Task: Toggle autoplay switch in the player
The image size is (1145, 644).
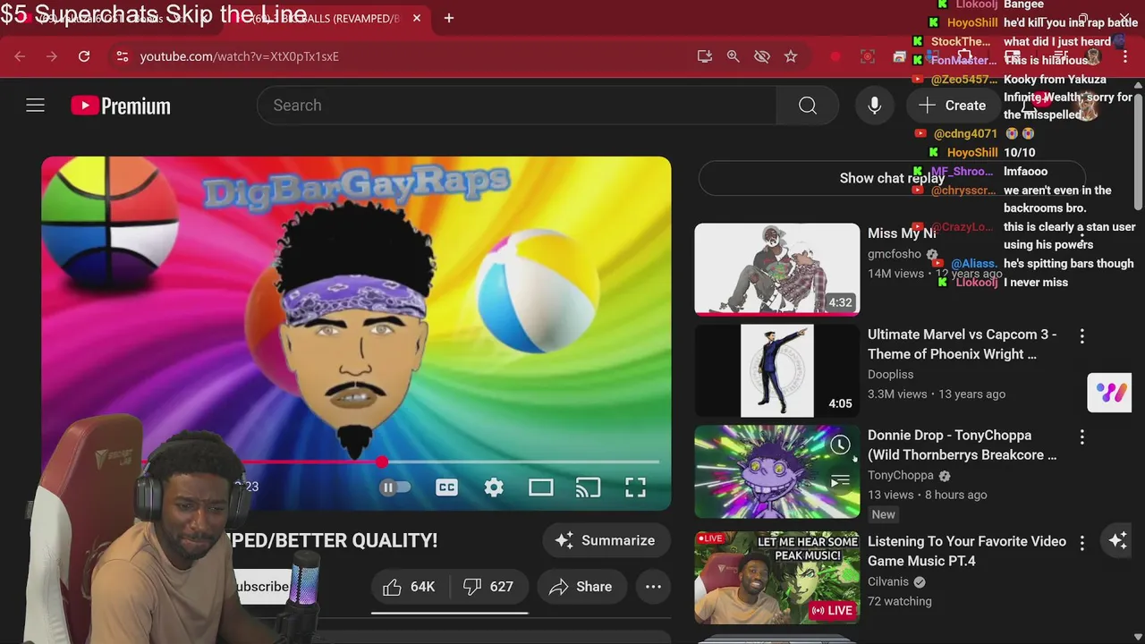Action: [395, 487]
